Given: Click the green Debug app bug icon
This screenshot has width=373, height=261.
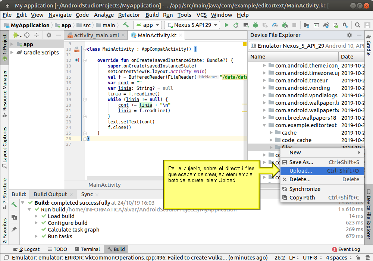Looking at the screenshot, I should (256, 25).
